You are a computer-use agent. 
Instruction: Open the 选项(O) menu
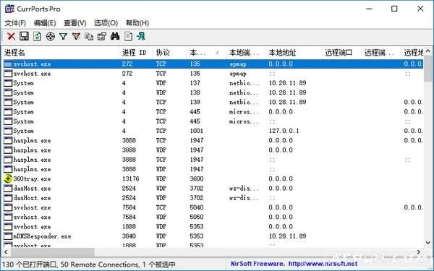(x=106, y=23)
